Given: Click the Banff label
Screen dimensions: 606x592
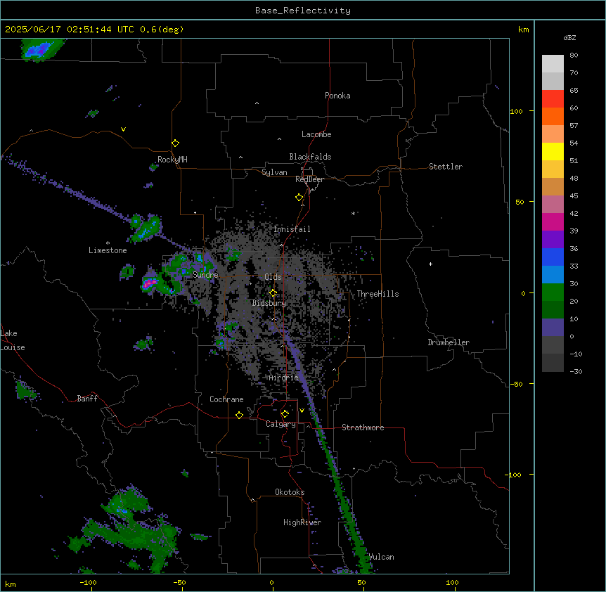Looking at the screenshot, I should 87,399.
